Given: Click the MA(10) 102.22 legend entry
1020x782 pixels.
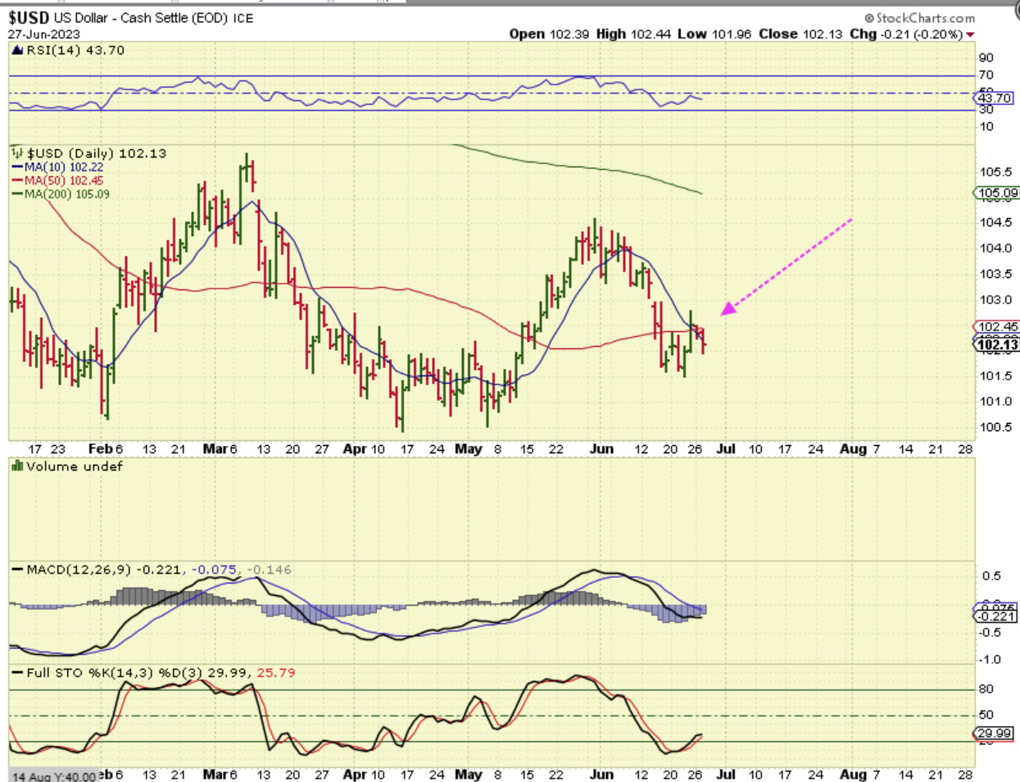Looking at the screenshot, I should [64, 167].
